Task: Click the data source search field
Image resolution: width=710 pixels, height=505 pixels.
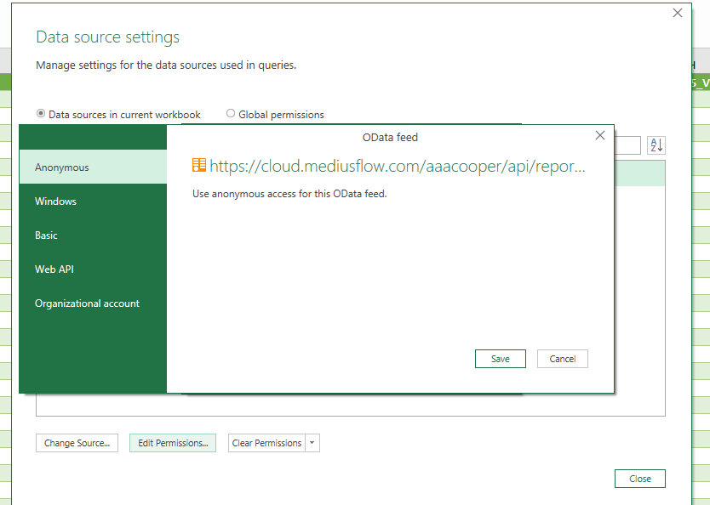Action: click(627, 145)
